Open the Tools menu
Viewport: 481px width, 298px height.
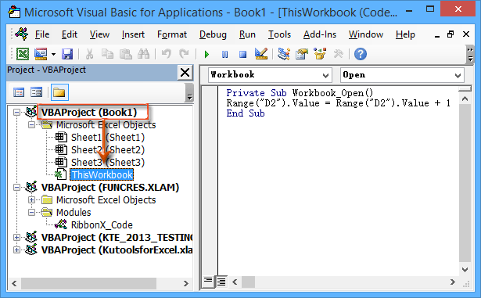point(279,34)
